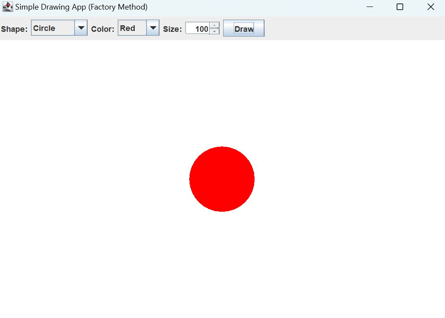
Task: Decrease Size with the spinner down arrow
Action: 214,31
